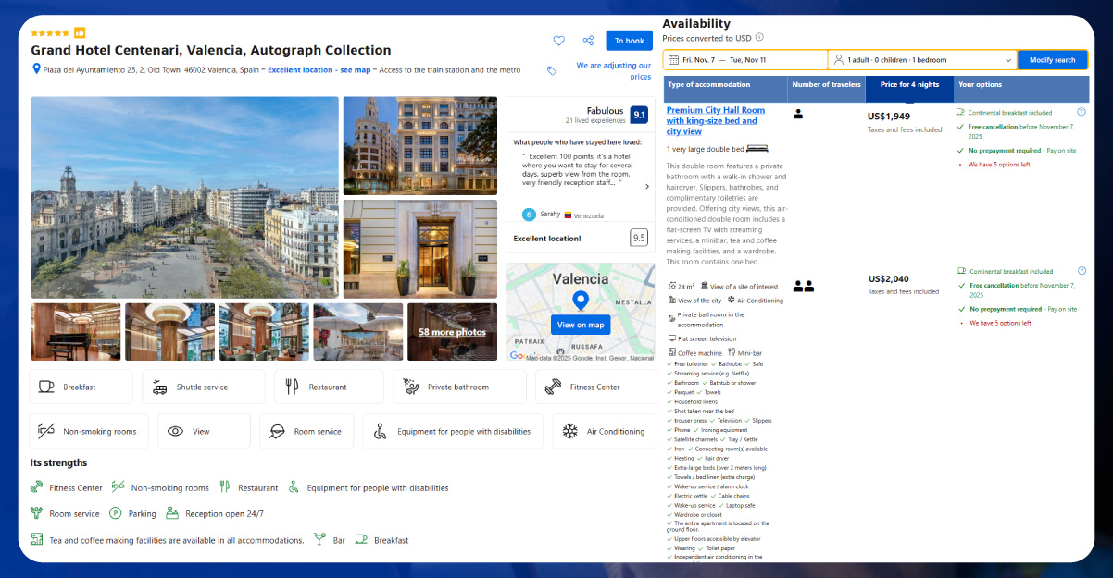Click the location pin before the address
Screen dimensions: 1113x578
coord(37,69)
